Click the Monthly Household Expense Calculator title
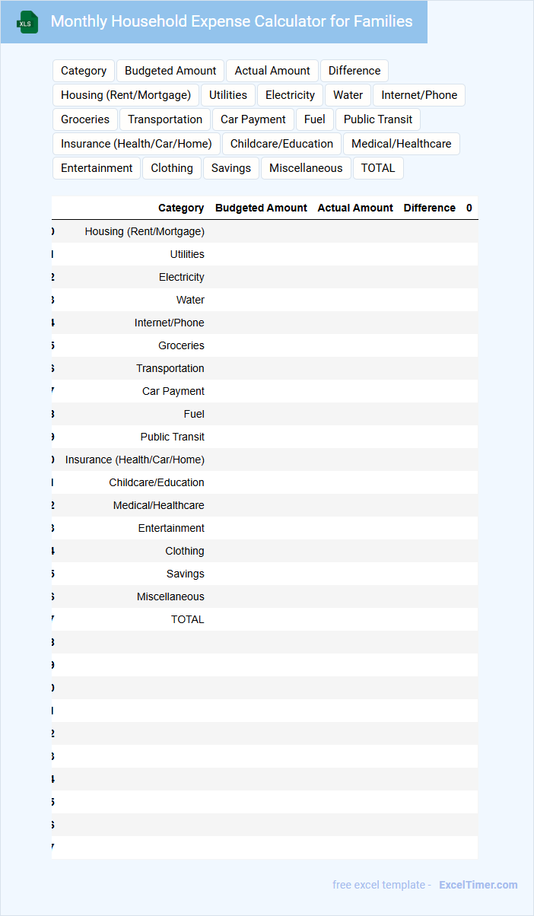Image resolution: width=534 pixels, height=916 pixels. 231,21
